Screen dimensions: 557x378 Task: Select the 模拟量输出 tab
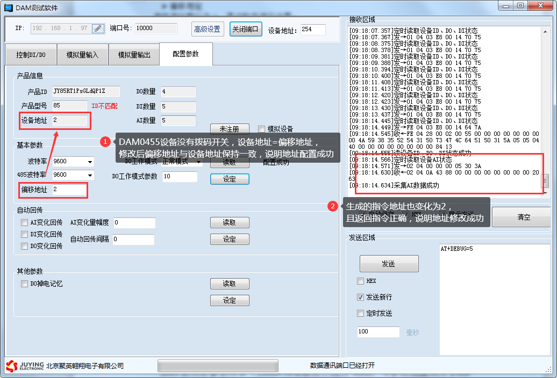pyautogui.click(x=134, y=55)
